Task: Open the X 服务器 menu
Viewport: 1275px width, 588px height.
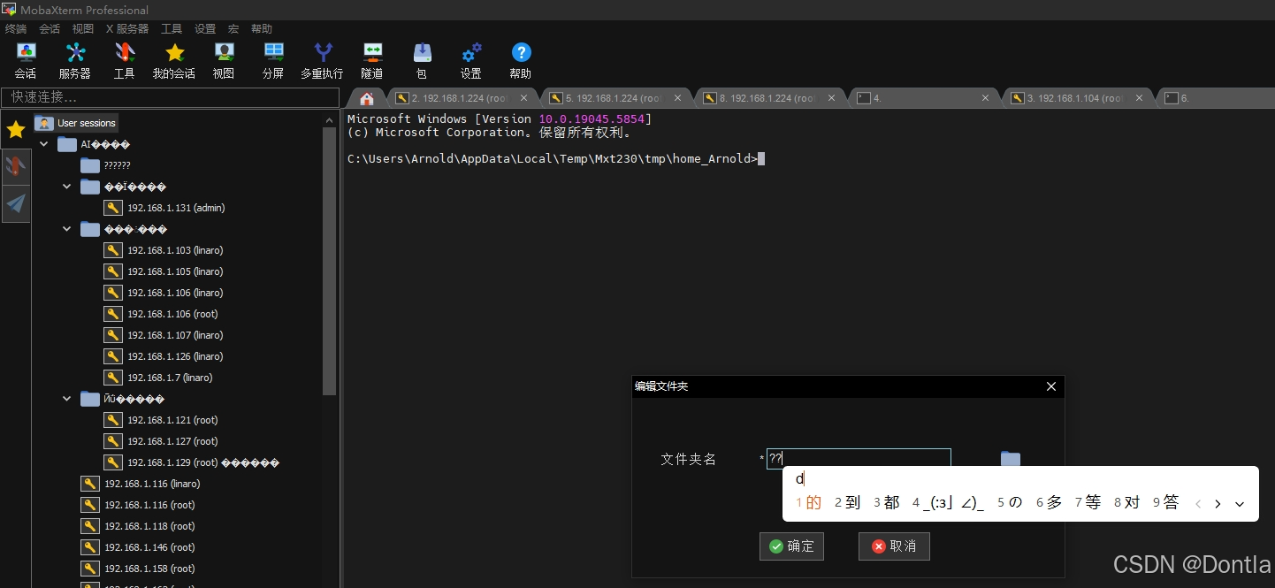Action: 127,28
